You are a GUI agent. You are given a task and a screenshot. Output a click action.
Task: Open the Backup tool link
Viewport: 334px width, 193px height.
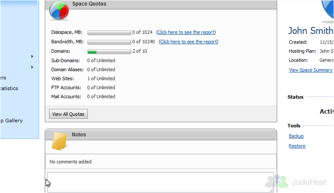click(296, 136)
